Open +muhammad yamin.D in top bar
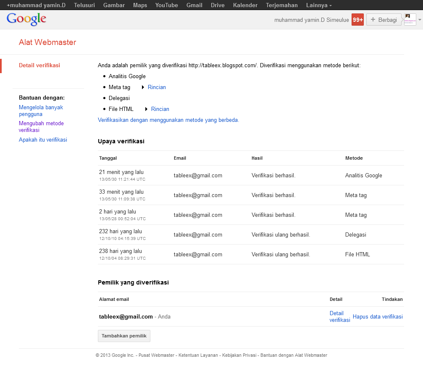 tap(36, 5)
